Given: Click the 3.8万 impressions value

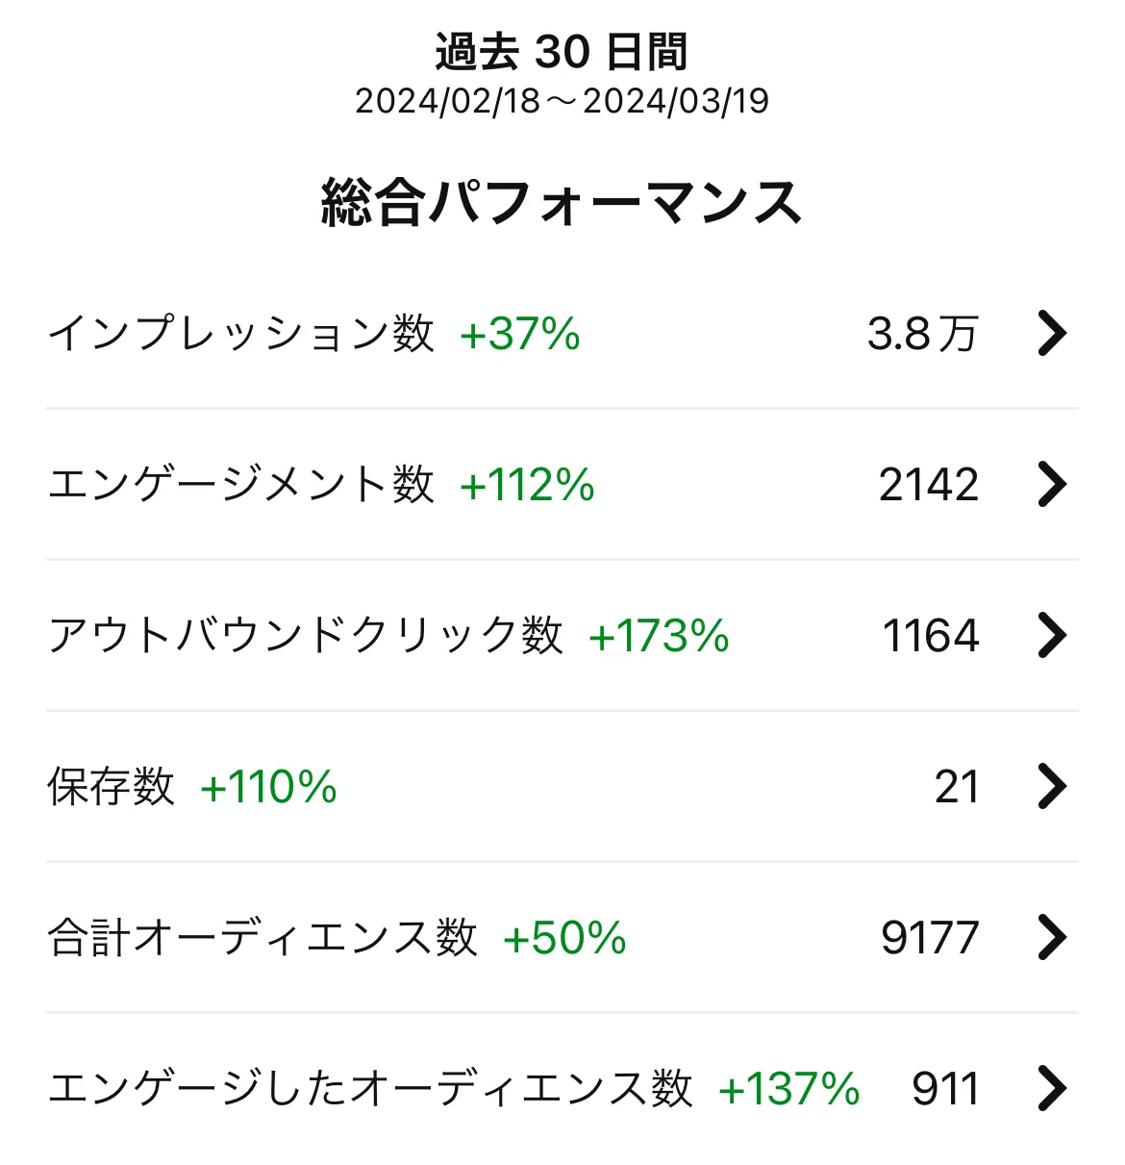Looking at the screenshot, I should [x=923, y=334].
